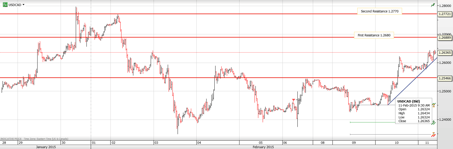Click the 1.26889 price tag on the axis
453x149 pixels.
445,38
